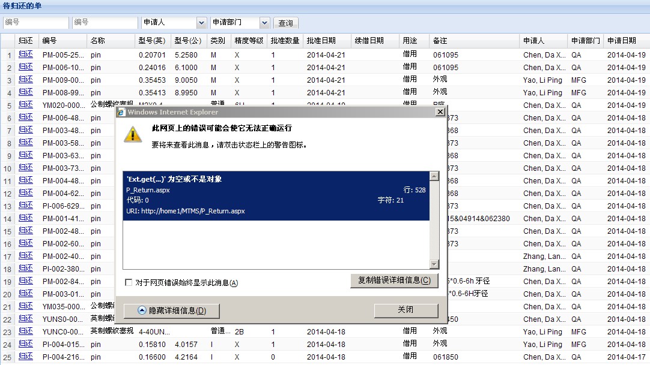Click the 6.1000 value in row 2
650x365 pixels.
coord(186,67)
